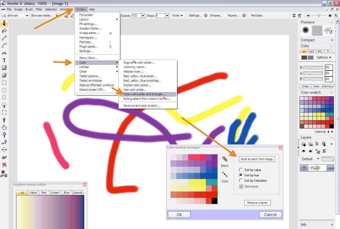Open the Options dropdown in Color panel
The width and height of the screenshot is (340, 229).
point(324,57)
